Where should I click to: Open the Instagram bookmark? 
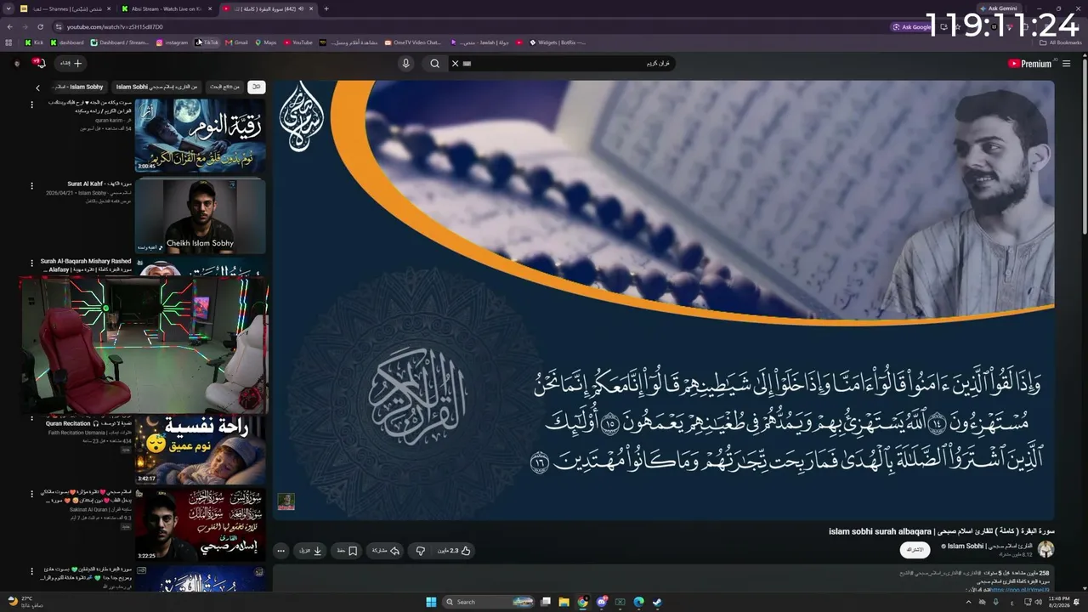click(172, 42)
